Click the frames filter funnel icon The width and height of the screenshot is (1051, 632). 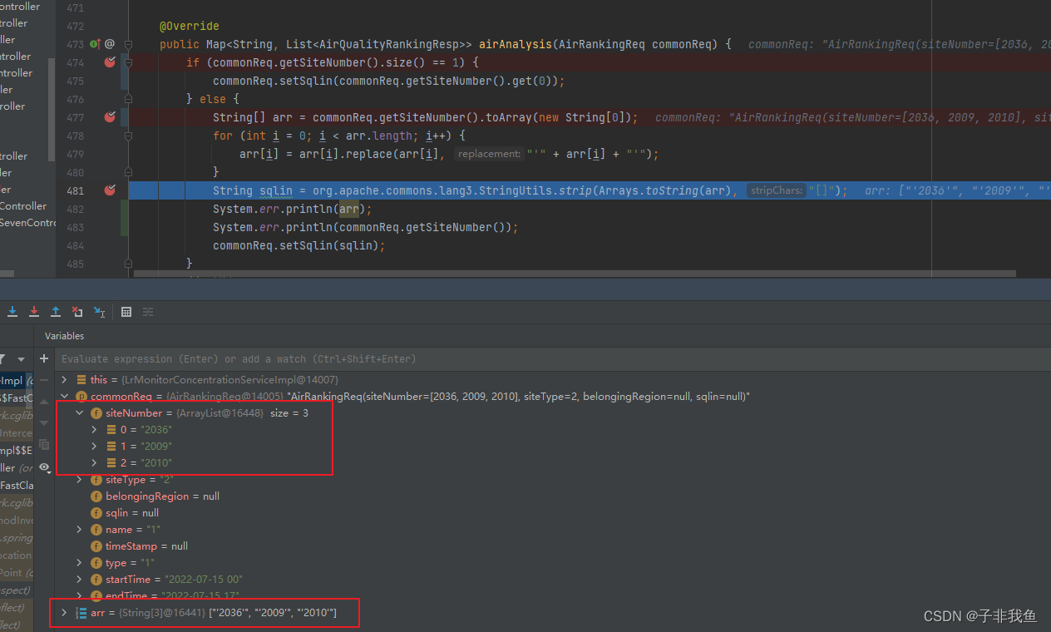2,359
